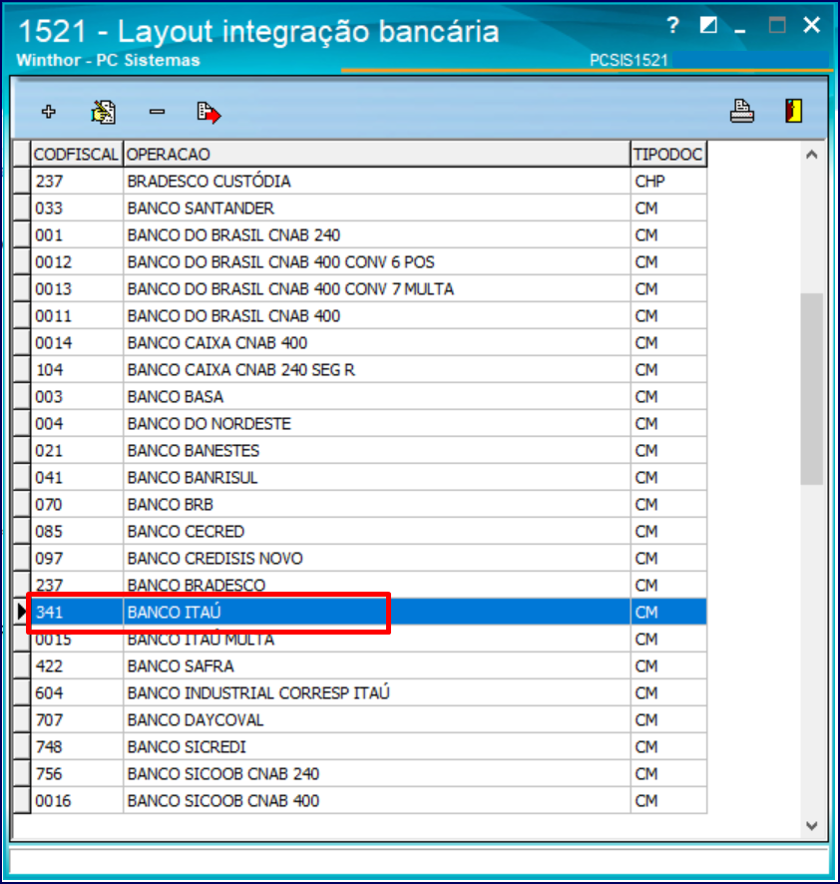Click CM cell in BANCO SICREDI row
The height and width of the screenshot is (884, 840).
pos(668,747)
